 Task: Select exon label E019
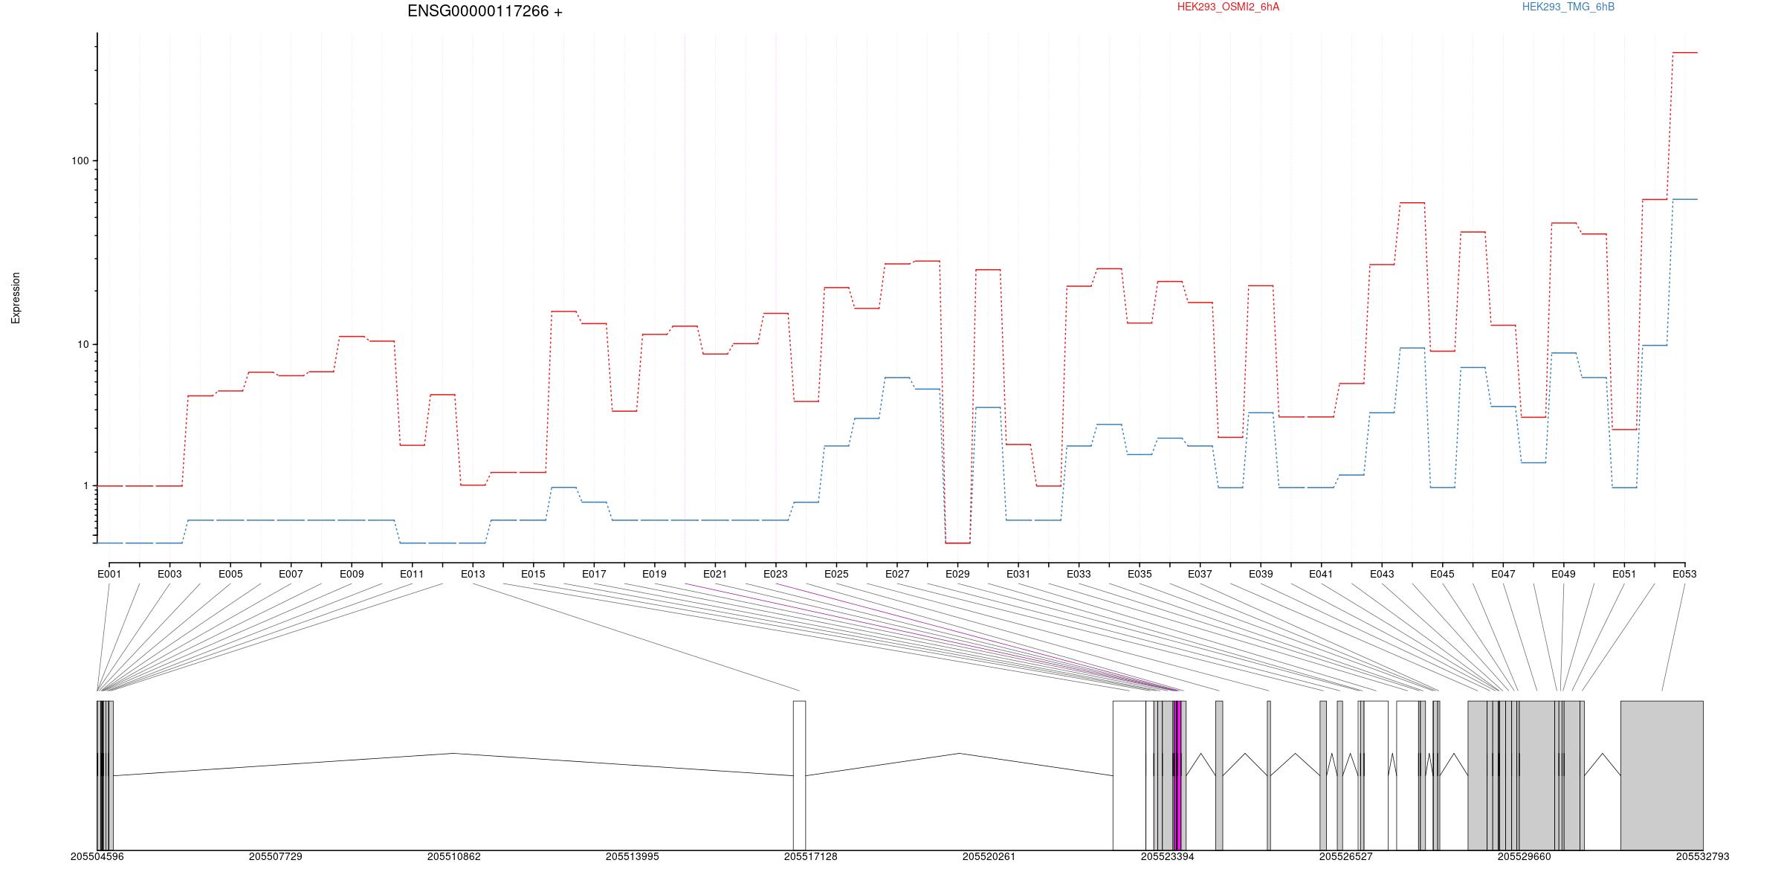(654, 574)
